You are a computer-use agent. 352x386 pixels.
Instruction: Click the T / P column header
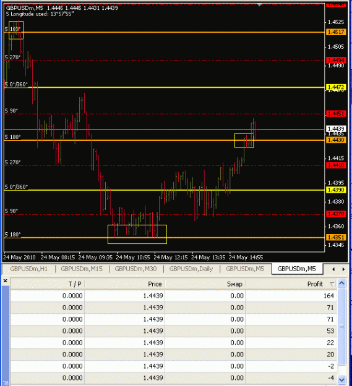tap(48, 284)
